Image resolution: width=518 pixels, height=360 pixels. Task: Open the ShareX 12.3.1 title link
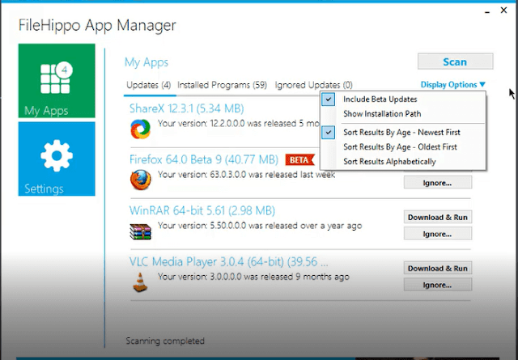(x=187, y=108)
